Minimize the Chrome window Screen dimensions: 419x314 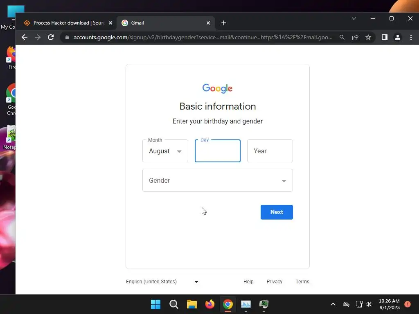373,18
